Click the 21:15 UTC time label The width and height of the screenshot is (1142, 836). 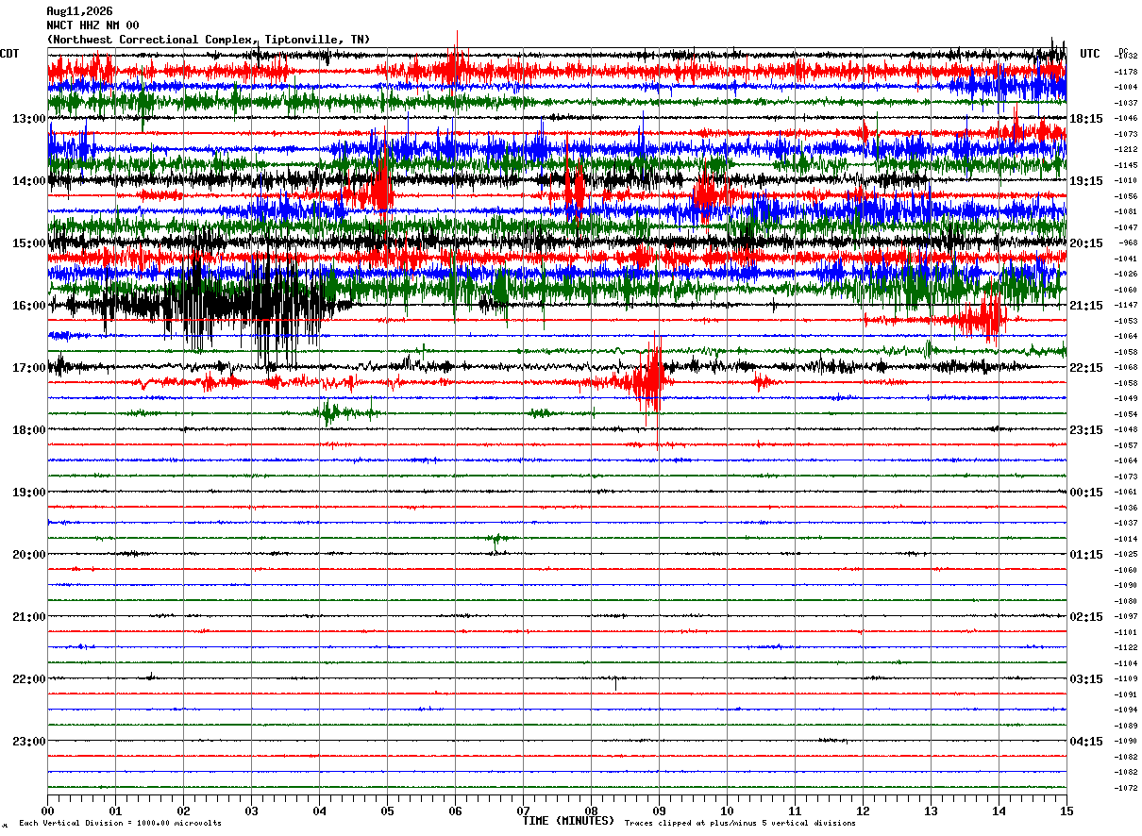[x=1086, y=306]
